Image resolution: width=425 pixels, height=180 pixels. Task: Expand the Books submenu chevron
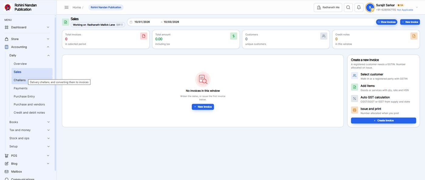[x=48, y=122]
